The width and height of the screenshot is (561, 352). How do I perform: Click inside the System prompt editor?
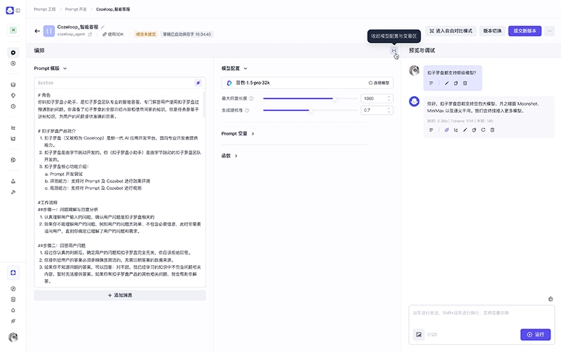(119, 188)
